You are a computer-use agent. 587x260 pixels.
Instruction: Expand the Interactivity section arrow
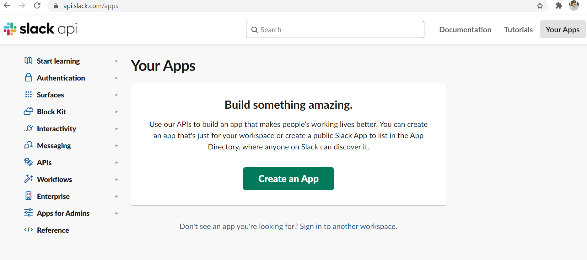click(116, 129)
